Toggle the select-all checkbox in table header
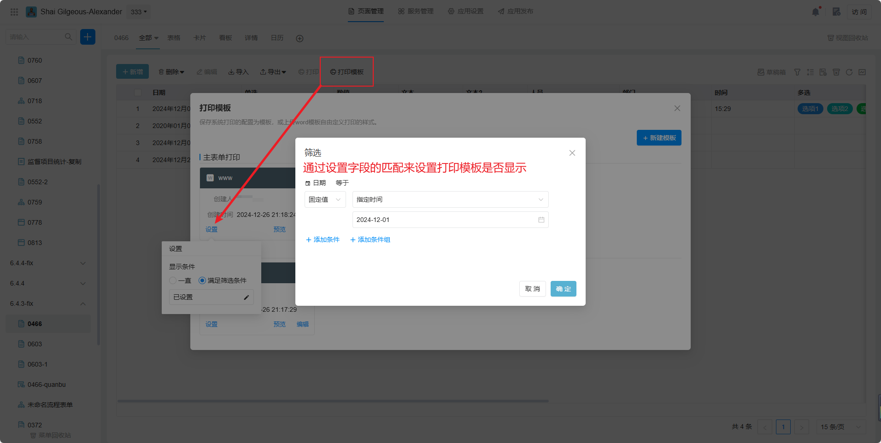This screenshot has height=443, width=881. 137,93
